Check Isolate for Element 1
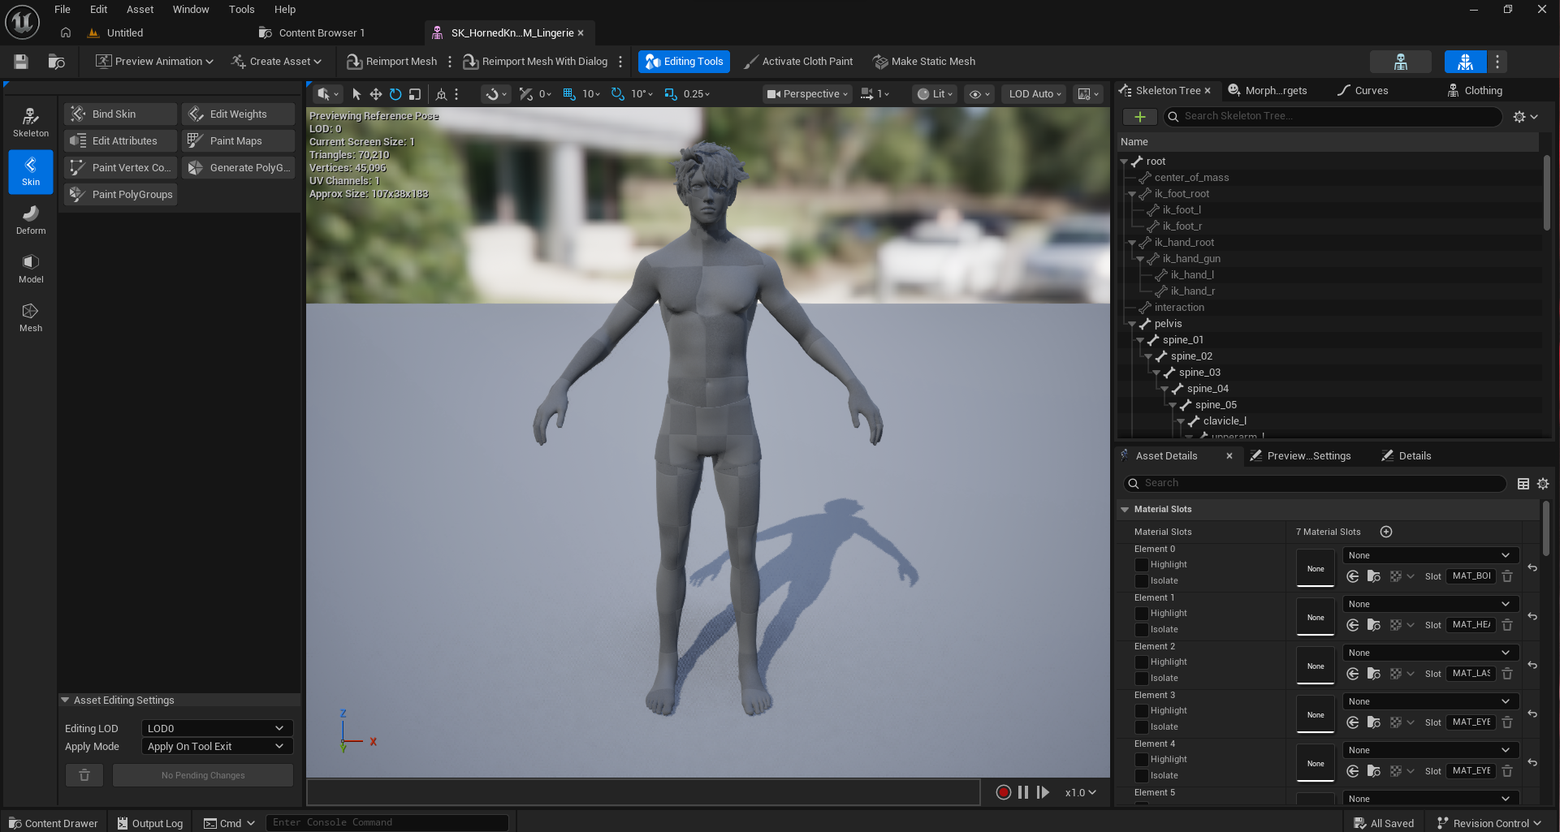 pos(1141,630)
